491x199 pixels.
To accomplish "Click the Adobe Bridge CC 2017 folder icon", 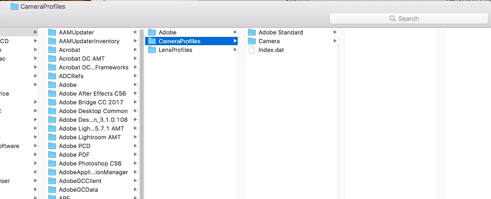I will point(52,102).
